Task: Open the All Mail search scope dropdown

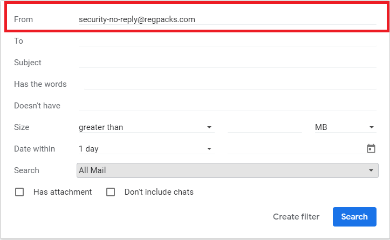Action: pos(227,170)
